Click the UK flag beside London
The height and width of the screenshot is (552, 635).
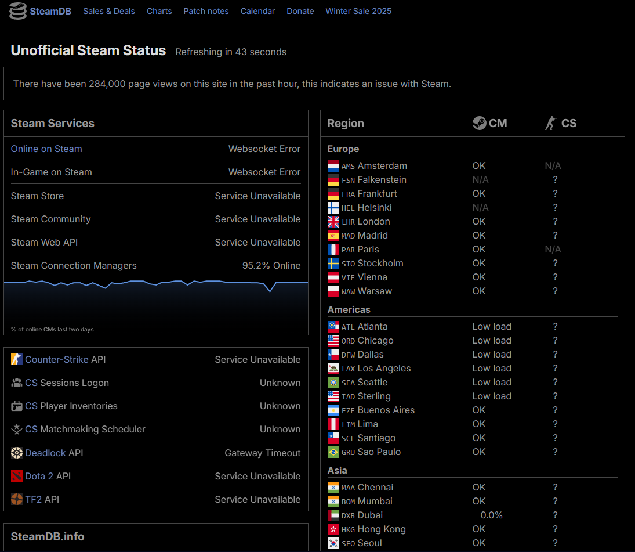point(333,221)
